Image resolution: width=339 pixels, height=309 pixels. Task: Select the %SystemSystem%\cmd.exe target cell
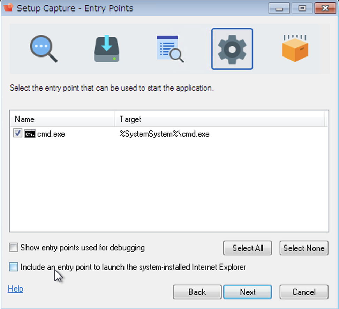[164, 134]
